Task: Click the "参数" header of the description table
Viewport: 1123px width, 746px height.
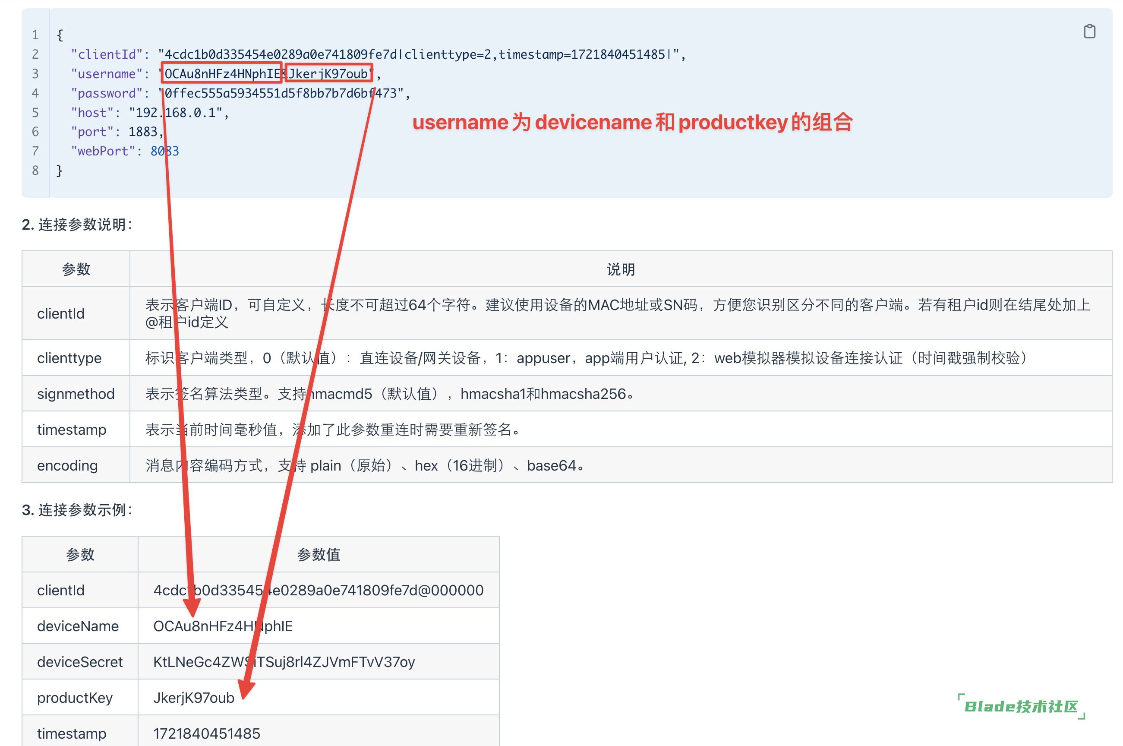Action: click(x=76, y=269)
